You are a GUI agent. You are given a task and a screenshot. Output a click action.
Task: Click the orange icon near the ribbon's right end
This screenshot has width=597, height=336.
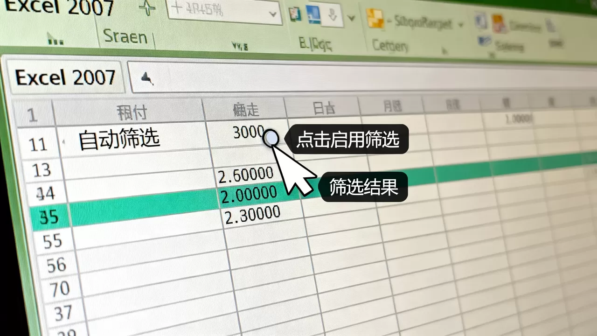[500, 24]
